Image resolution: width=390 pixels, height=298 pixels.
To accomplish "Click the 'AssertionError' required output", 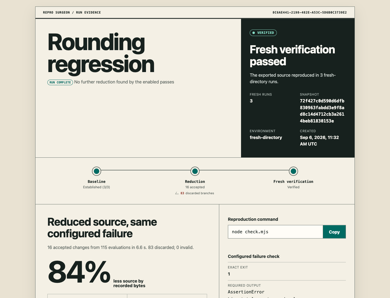I will pyautogui.click(x=246, y=292).
